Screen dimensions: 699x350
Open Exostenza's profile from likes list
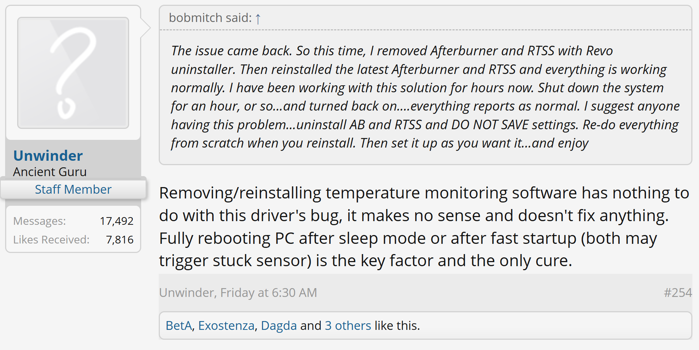point(226,325)
